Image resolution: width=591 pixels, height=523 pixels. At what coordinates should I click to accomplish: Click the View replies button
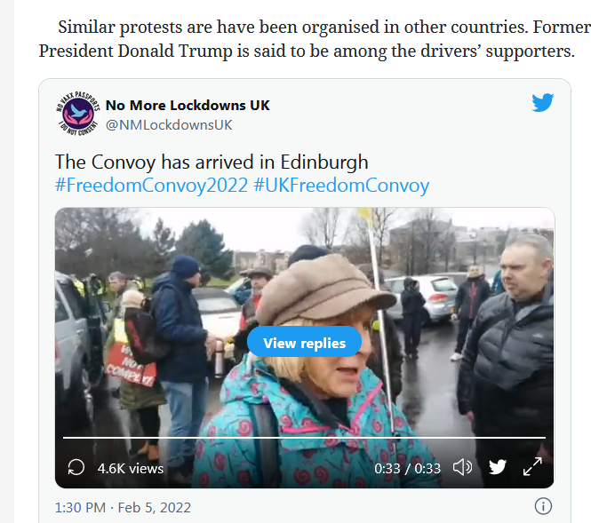click(304, 342)
